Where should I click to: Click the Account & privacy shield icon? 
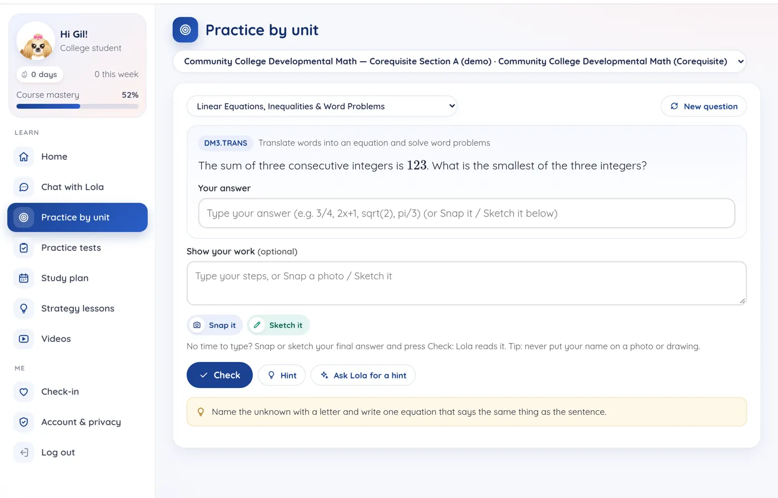pos(24,422)
